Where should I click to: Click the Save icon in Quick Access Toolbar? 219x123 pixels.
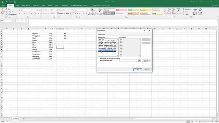[3, 2]
